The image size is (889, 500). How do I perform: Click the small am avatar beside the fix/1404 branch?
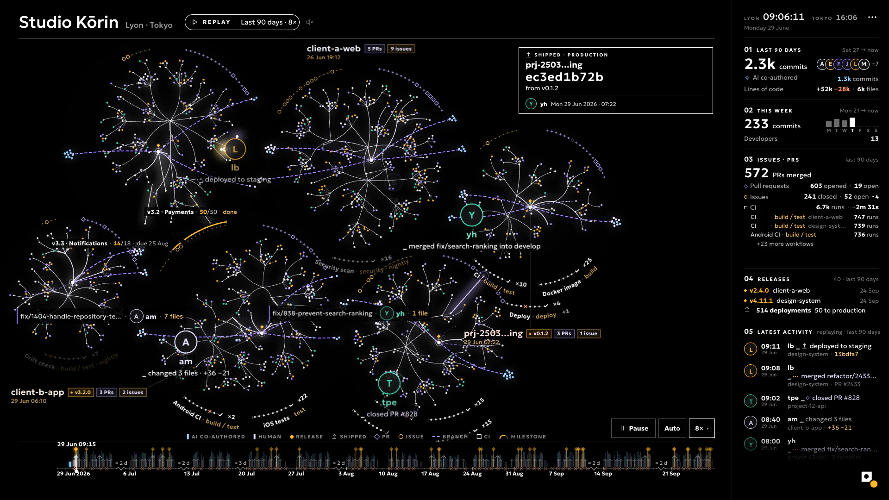click(136, 316)
